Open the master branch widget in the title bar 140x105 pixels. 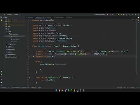tap(17, 15)
